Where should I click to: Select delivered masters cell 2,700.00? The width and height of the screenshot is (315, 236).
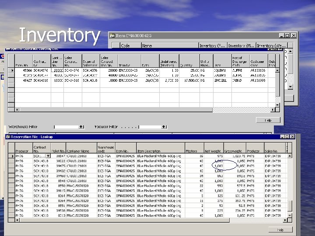(x=169, y=80)
